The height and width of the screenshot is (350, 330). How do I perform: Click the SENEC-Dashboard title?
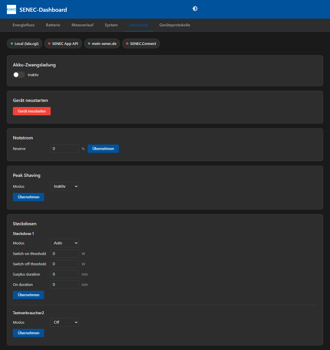(x=43, y=10)
